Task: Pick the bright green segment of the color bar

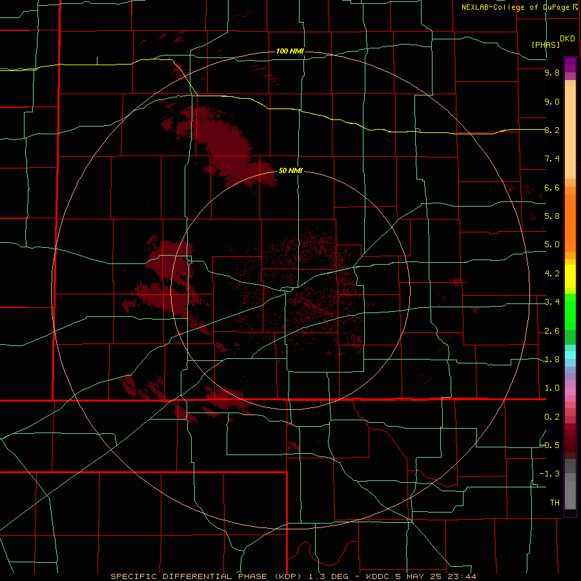Action: [x=570, y=311]
